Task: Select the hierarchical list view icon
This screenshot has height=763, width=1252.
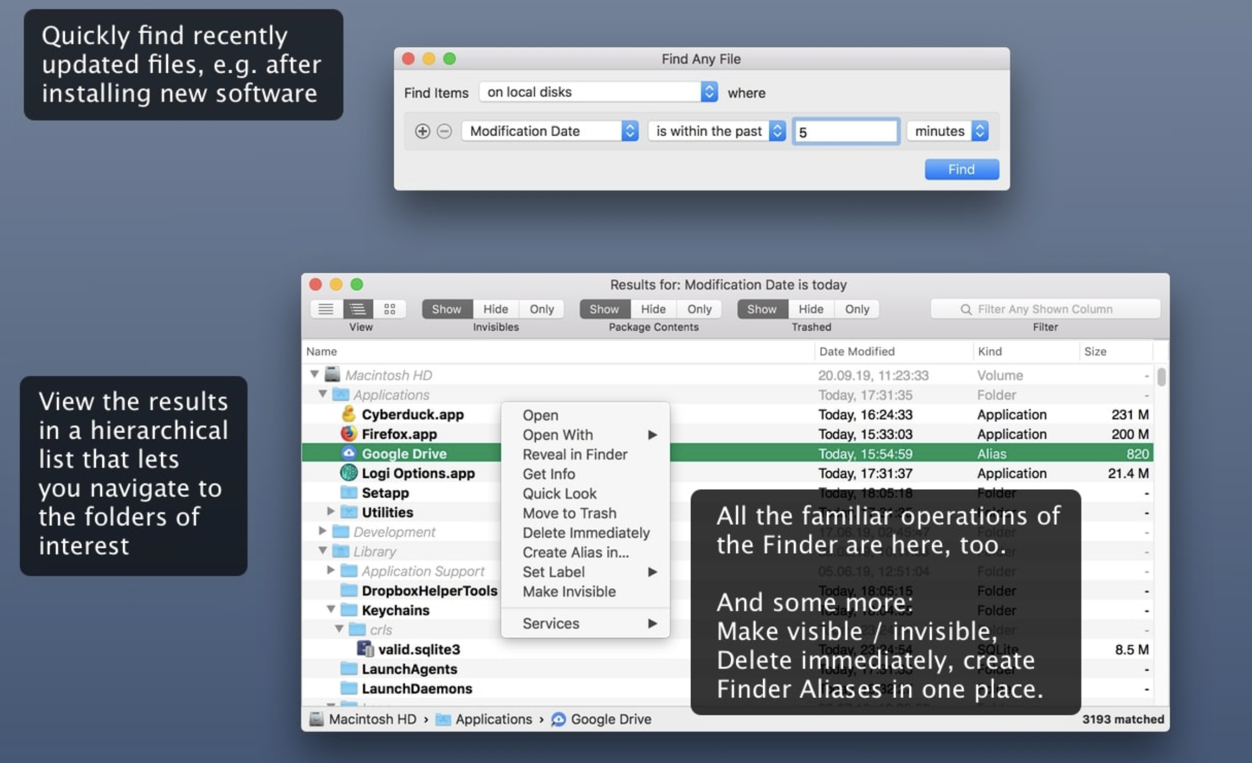Action: [357, 309]
